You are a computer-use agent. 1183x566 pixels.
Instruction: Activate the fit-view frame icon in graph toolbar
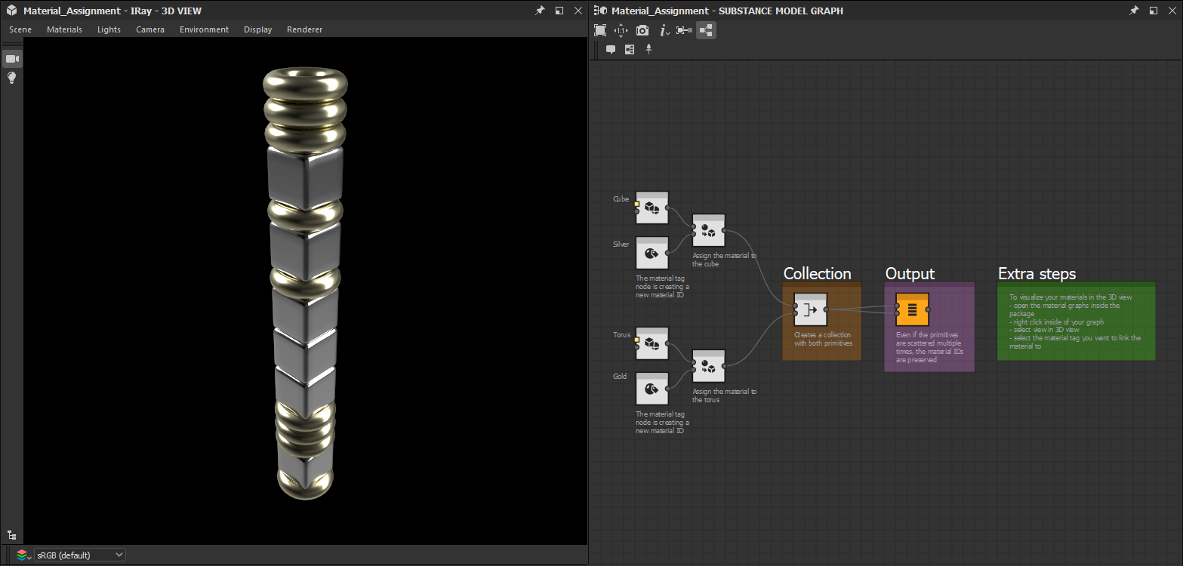600,30
